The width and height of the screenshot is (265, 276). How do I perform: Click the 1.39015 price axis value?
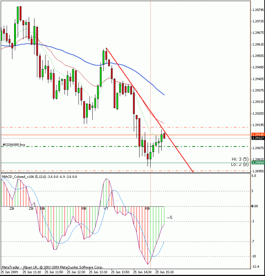tap(258, 159)
